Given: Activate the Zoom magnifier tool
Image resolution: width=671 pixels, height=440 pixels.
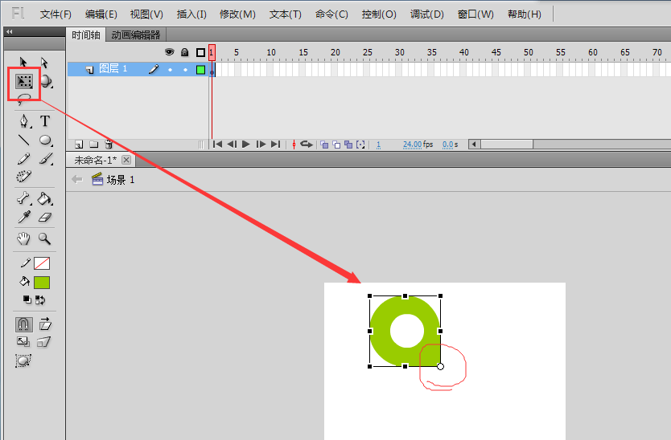Looking at the screenshot, I should (44, 238).
